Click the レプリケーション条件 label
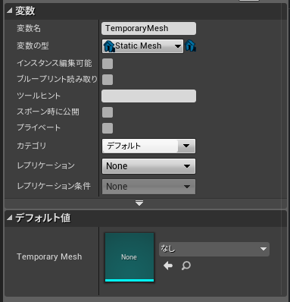The width and height of the screenshot is (290, 302). [54, 186]
